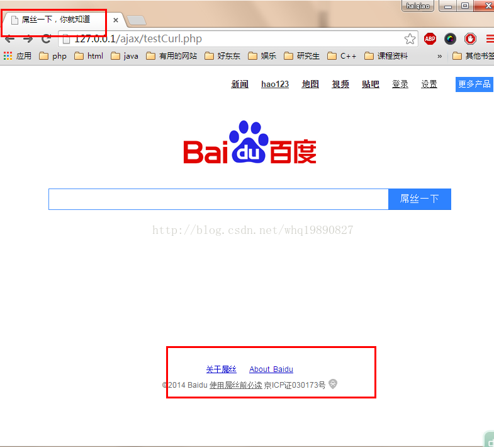The height and width of the screenshot is (447, 494).
Task: Click the 屌丝一下 search button
Action: click(x=420, y=199)
